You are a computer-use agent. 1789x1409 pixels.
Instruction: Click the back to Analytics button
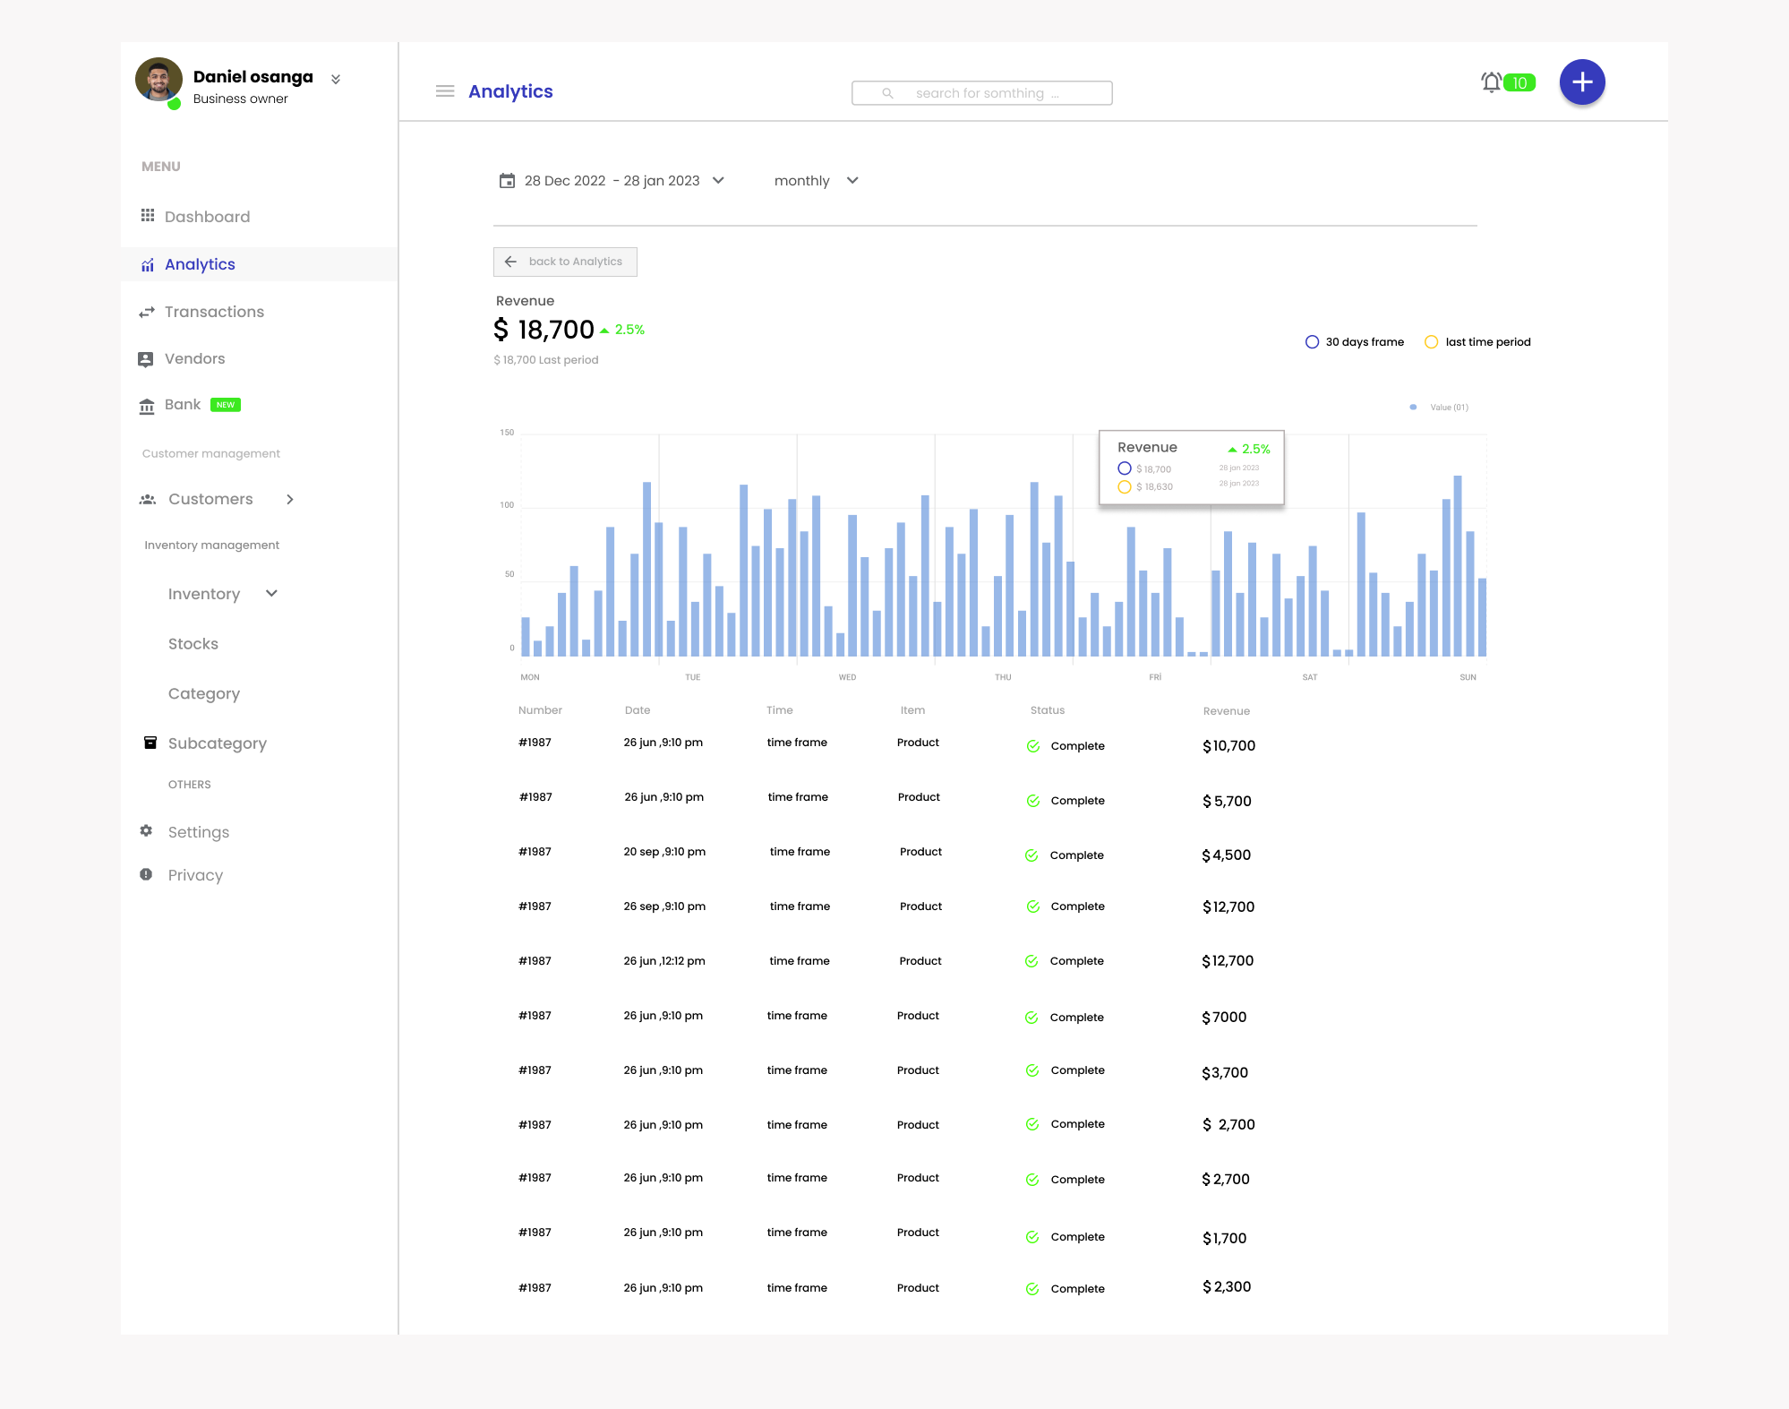pyautogui.click(x=565, y=262)
